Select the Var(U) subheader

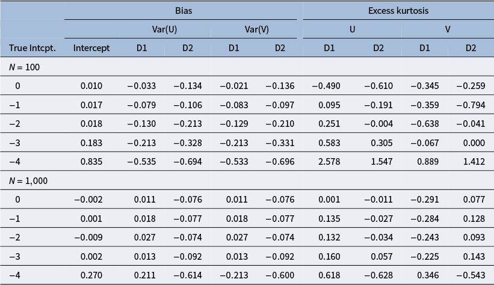(x=164, y=29)
